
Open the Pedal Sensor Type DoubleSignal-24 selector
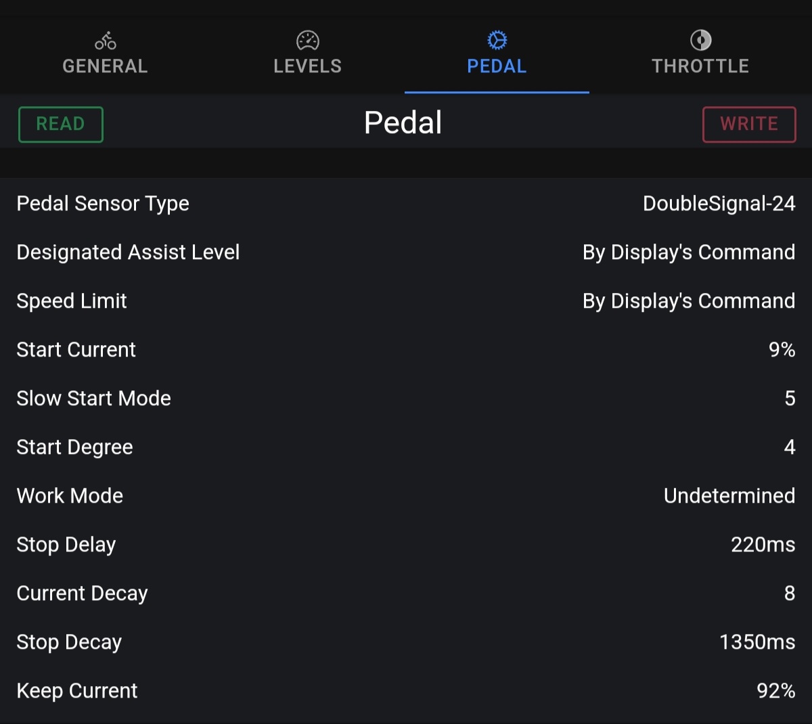(719, 204)
